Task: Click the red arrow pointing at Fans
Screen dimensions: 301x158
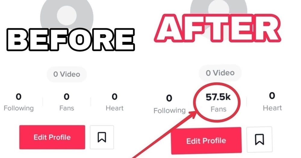Action: 163,135
